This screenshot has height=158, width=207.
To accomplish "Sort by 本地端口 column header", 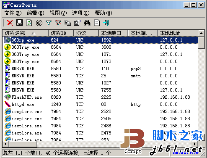I will [113, 33].
